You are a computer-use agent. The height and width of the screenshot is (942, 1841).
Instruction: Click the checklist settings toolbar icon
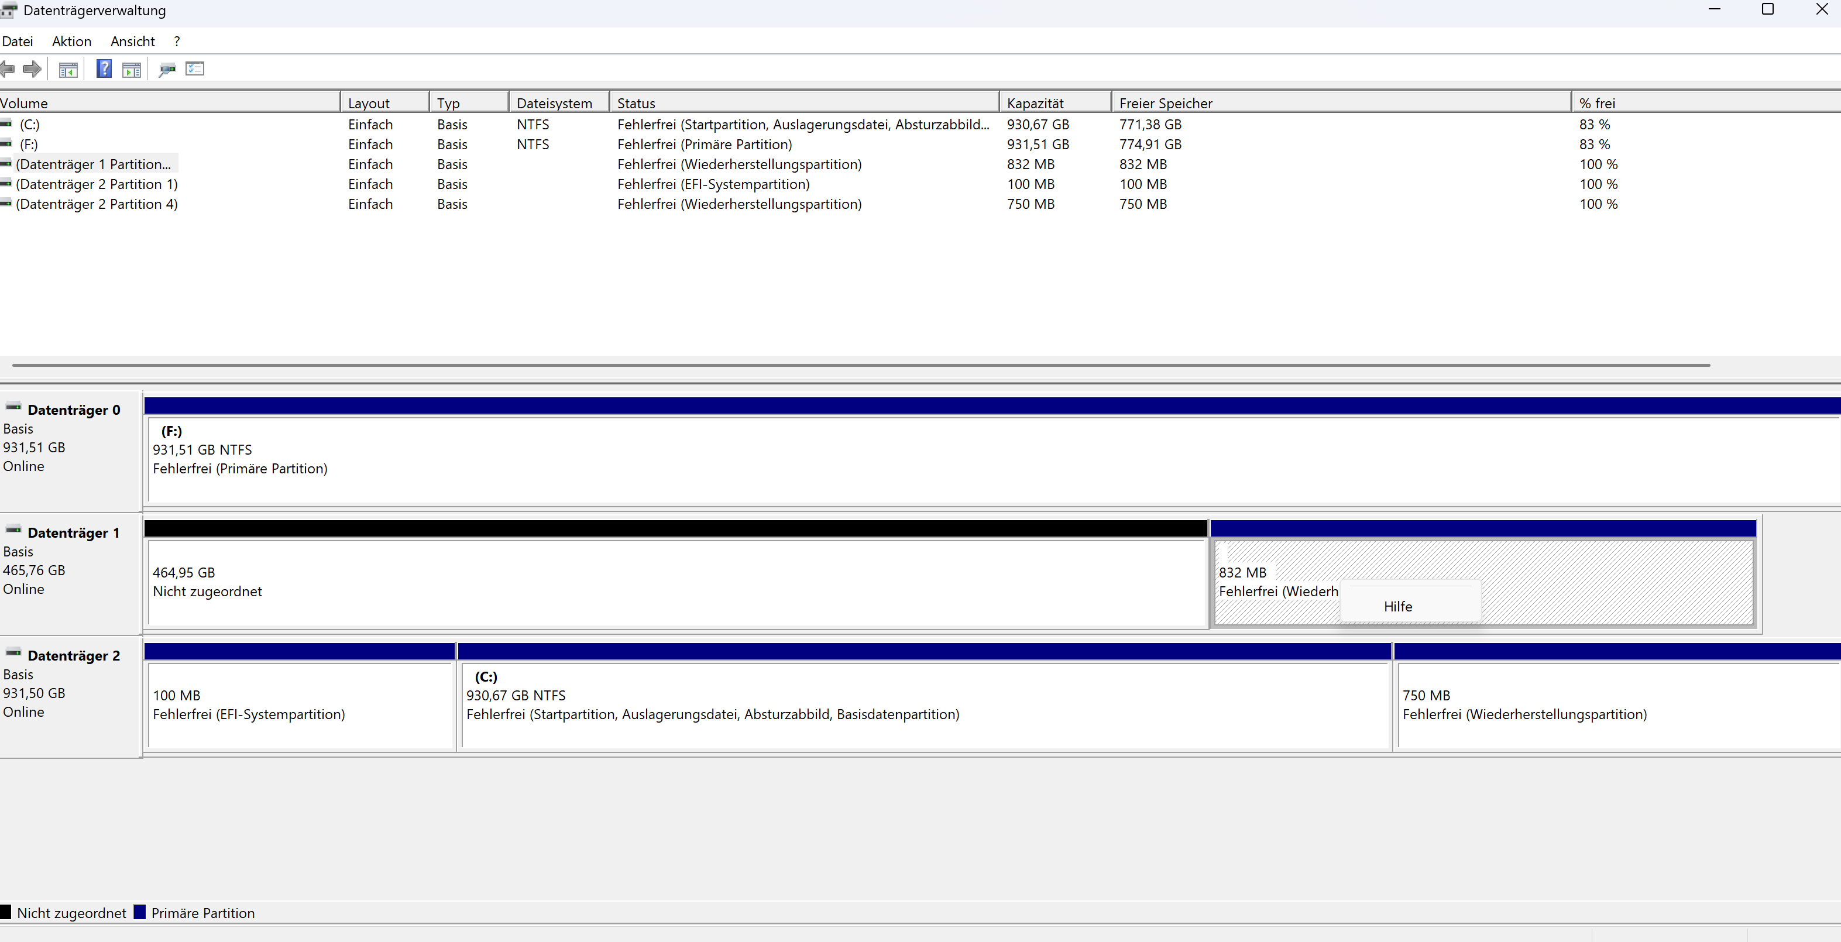click(x=194, y=68)
